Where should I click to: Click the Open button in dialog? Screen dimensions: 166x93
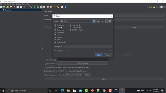point(99,55)
